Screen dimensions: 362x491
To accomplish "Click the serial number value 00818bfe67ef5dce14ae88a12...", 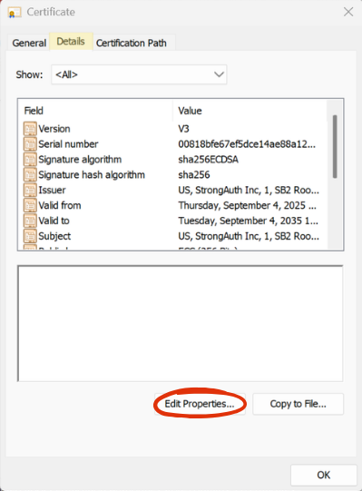I will (247, 144).
